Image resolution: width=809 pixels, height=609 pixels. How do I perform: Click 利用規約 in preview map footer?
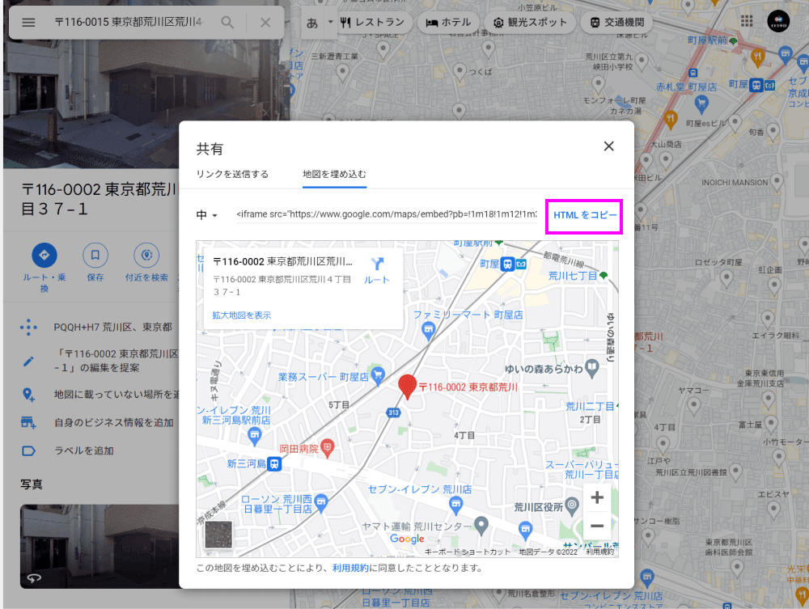tap(600, 552)
